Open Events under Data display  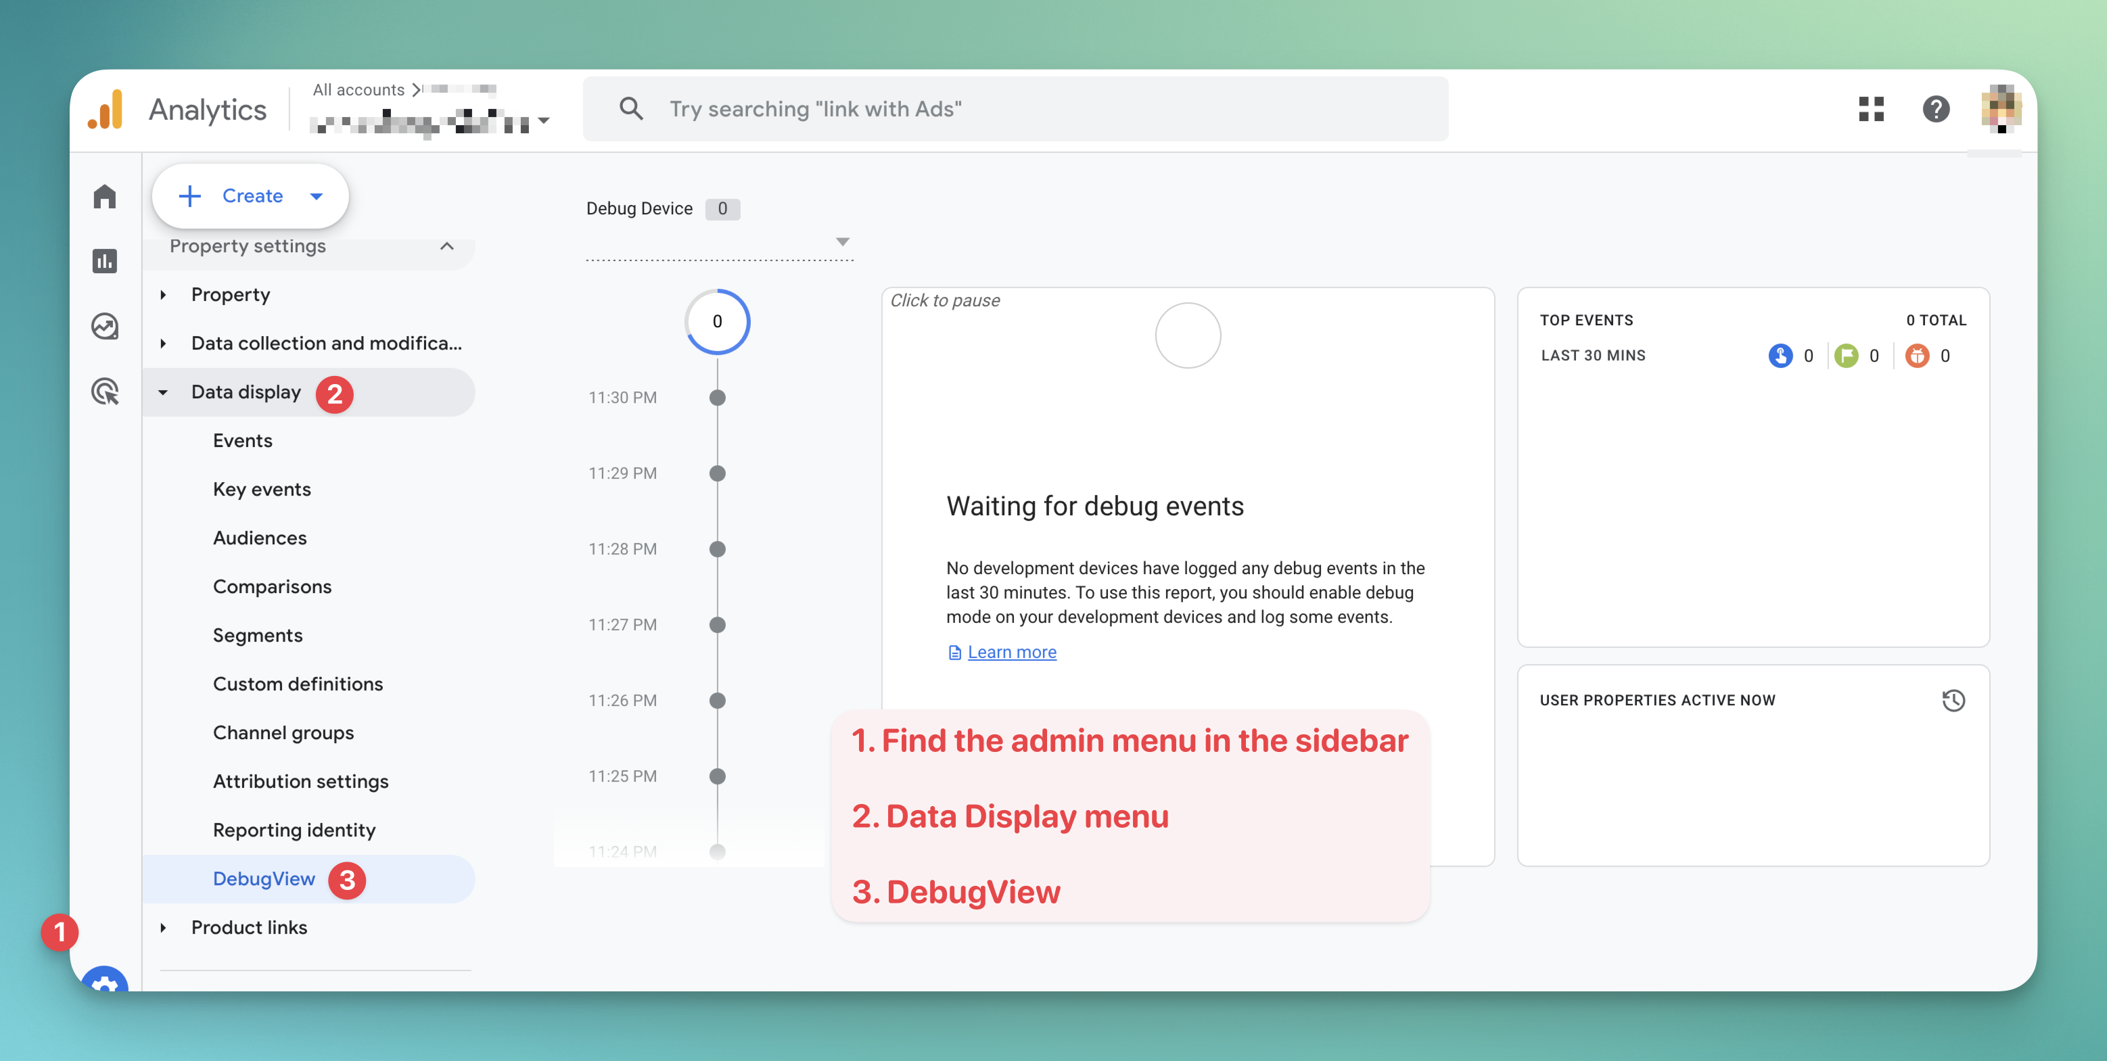[242, 441]
